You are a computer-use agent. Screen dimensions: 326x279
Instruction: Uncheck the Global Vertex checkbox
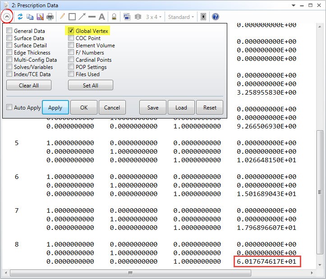tap(71, 31)
